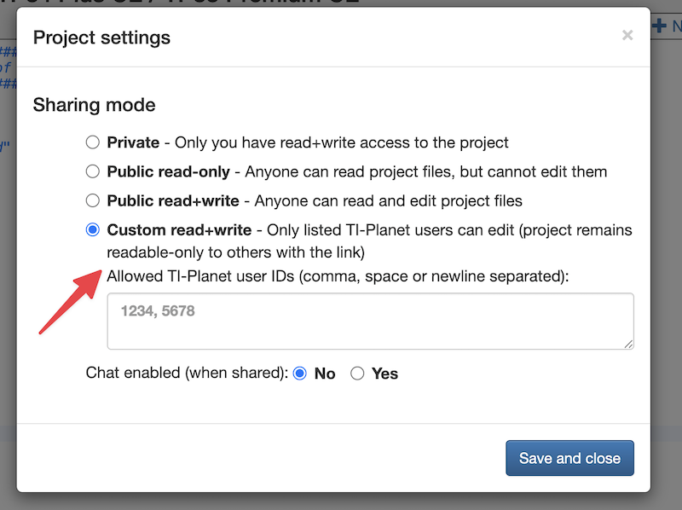Enable chat by selecting the Yes radio
The height and width of the screenshot is (510, 682).
(x=357, y=374)
